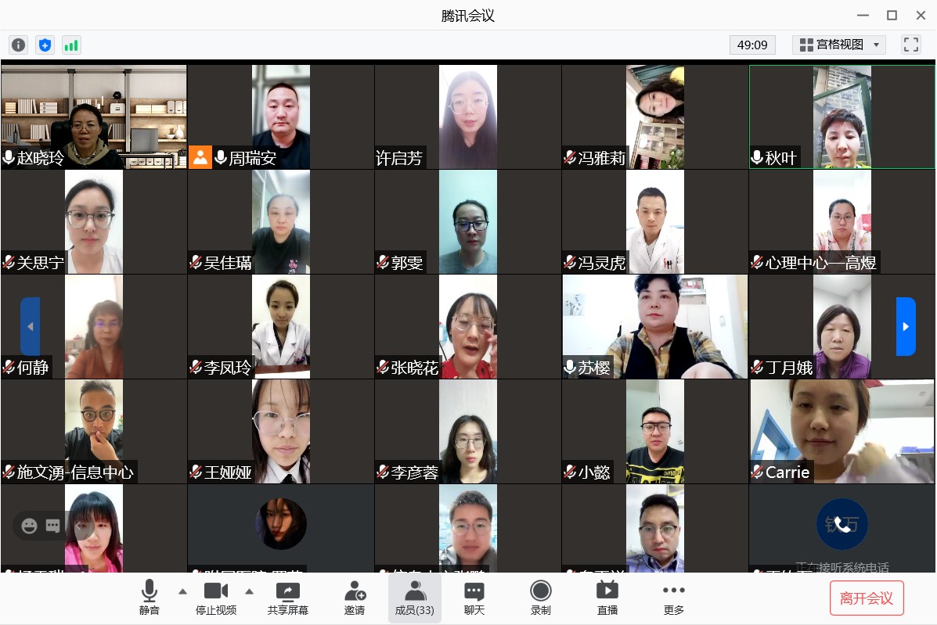937x625 pixels.
Task: Click the 离开会议 leave meeting button
Action: [866, 598]
